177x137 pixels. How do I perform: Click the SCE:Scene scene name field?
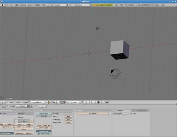(x=81, y=5)
